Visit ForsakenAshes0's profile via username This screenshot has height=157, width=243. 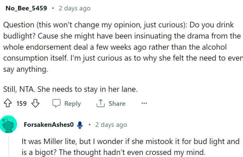coord(48,125)
